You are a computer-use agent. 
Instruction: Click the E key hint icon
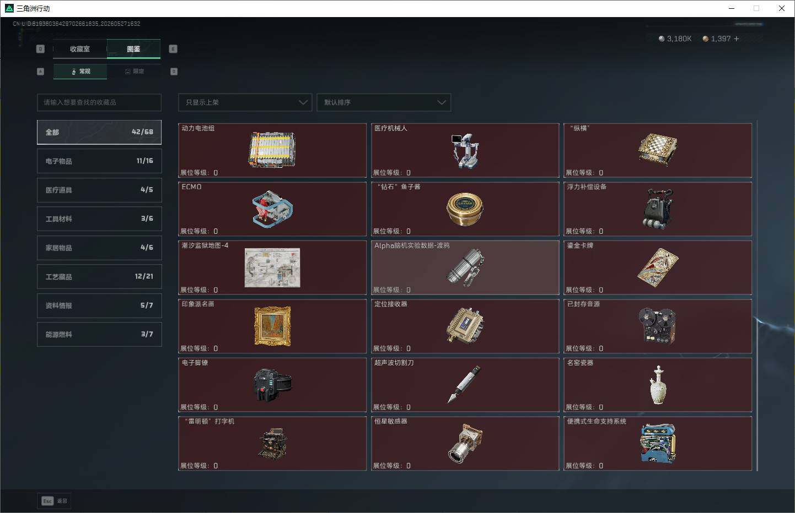coord(173,49)
